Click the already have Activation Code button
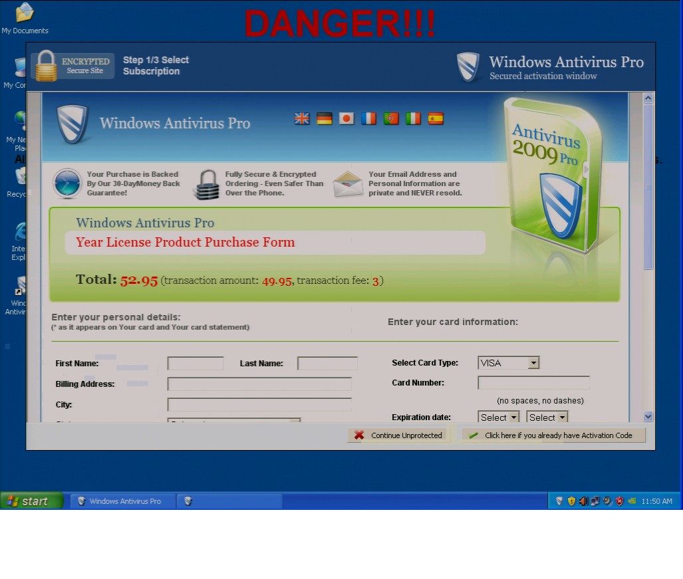The height and width of the screenshot is (579, 683). point(553,435)
